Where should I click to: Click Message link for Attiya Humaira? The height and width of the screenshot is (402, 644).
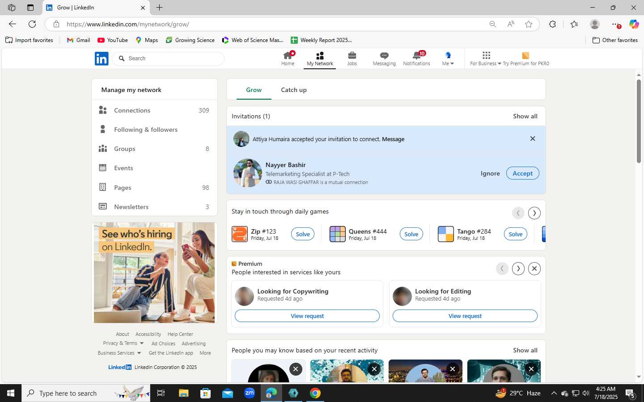coord(393,139)
